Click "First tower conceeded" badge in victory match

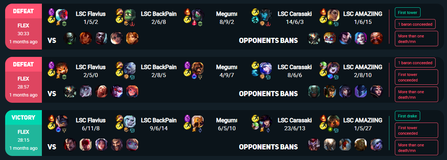click(x=417, y=130)
